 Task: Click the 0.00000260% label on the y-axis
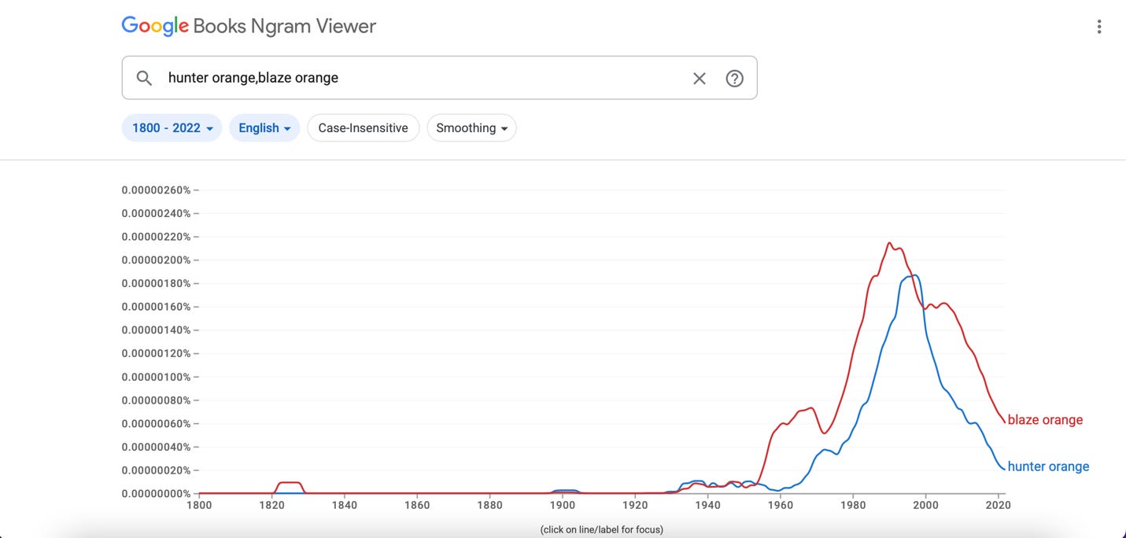[x=156, y=190]
